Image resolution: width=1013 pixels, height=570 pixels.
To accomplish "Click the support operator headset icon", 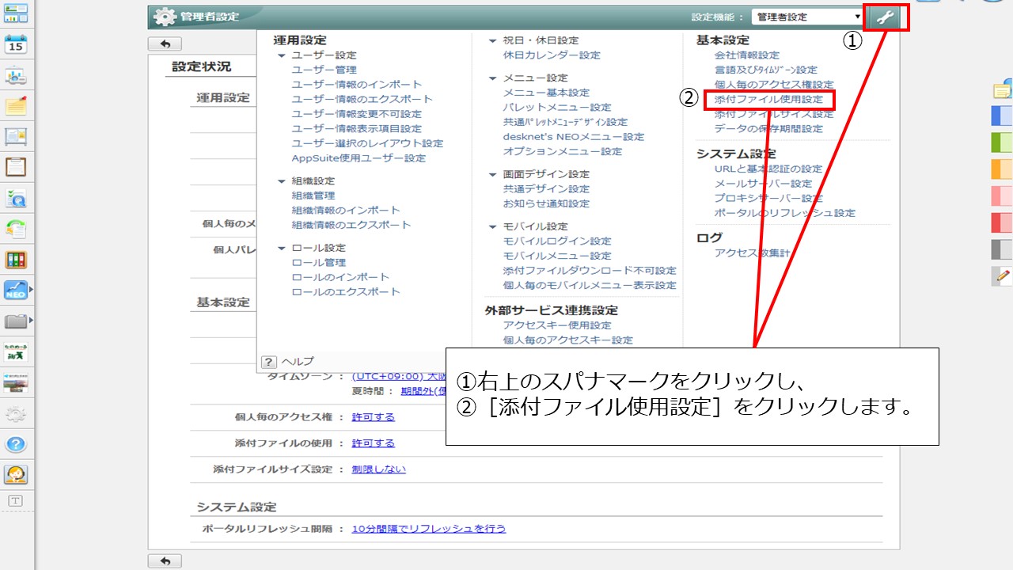I will (16, 474).
